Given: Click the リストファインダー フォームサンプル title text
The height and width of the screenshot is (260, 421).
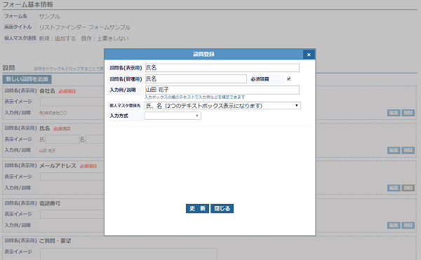Looking at the screenshot, I should coord(85,27).
